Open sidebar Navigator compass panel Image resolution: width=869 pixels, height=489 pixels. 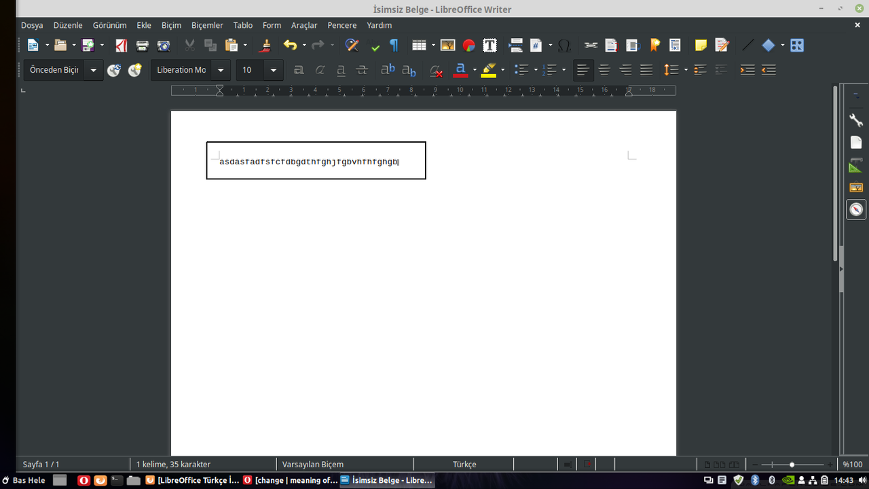pos(856,209)
